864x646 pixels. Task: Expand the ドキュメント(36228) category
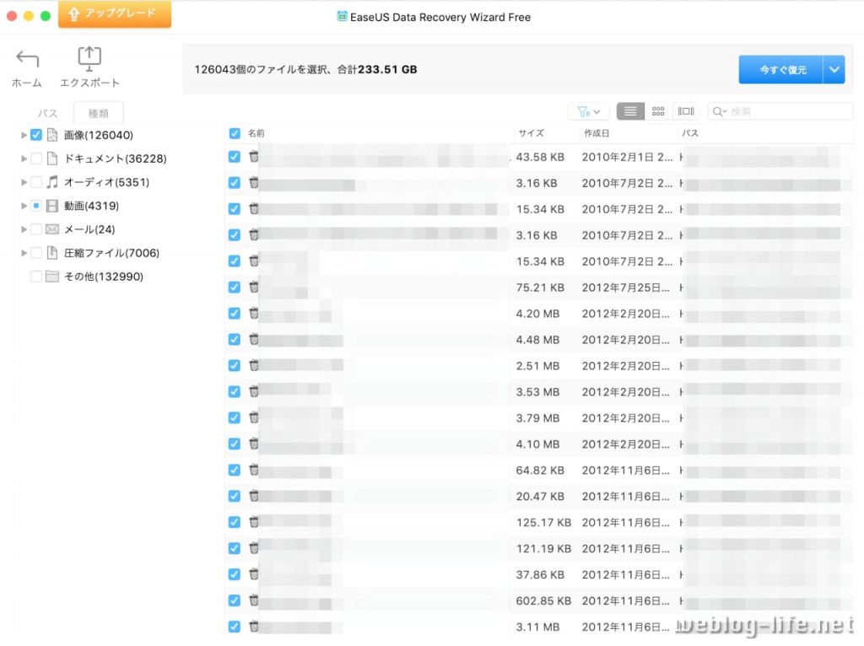click(x=24, y=159)
